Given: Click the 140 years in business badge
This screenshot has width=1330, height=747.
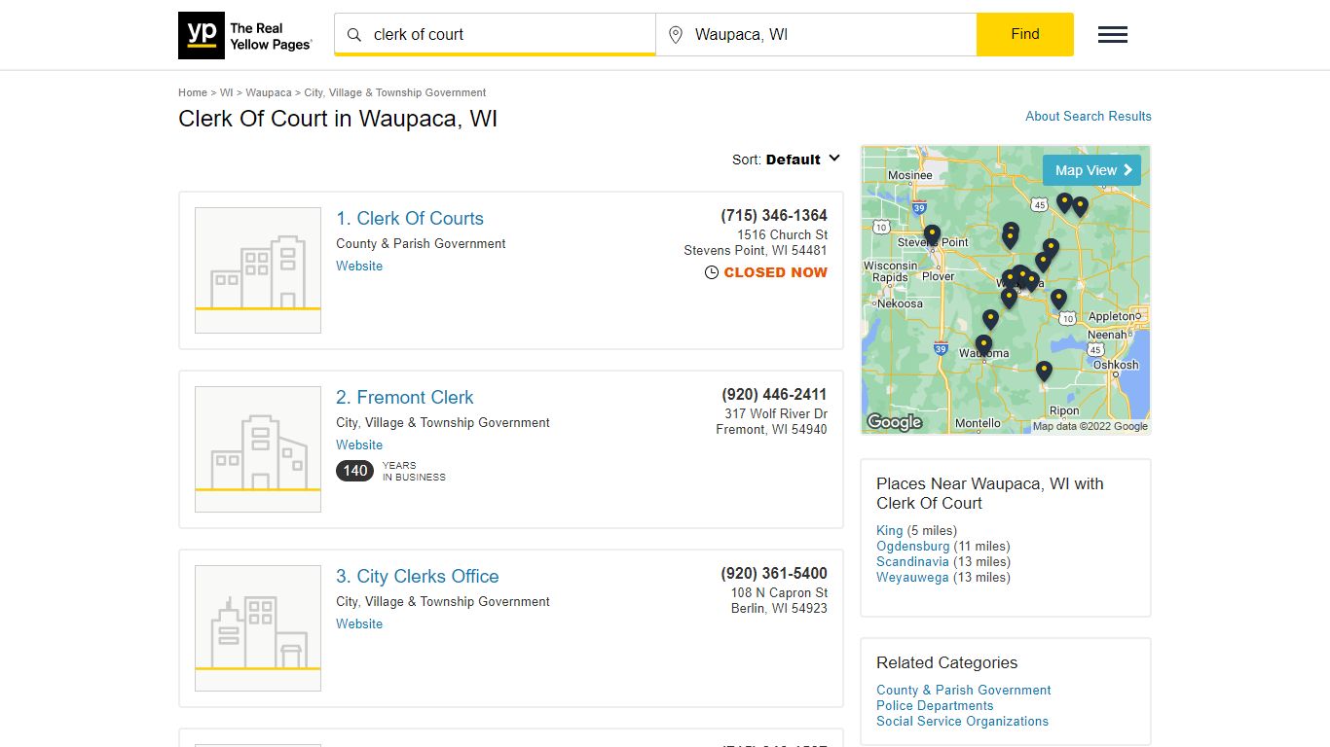Looking at the screenshot, I should (x=354, y=471).
